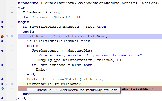Click gutter dot on line 200
The height and width of the screenshot is (101, 162).
(x=2, y=84)
